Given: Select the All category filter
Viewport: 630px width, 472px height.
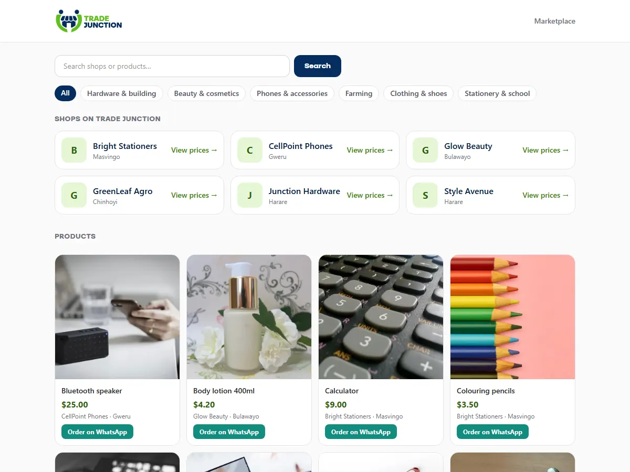Looking at the screenshot, I should 65,93.
